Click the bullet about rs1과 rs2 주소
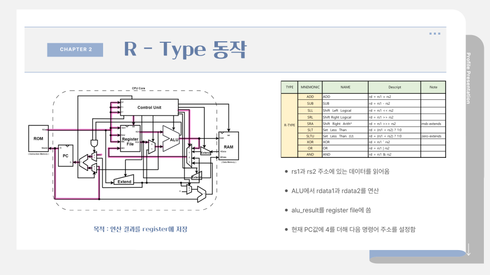The width and height of the screenshot is (490, 275). click(x=337, y=172)
